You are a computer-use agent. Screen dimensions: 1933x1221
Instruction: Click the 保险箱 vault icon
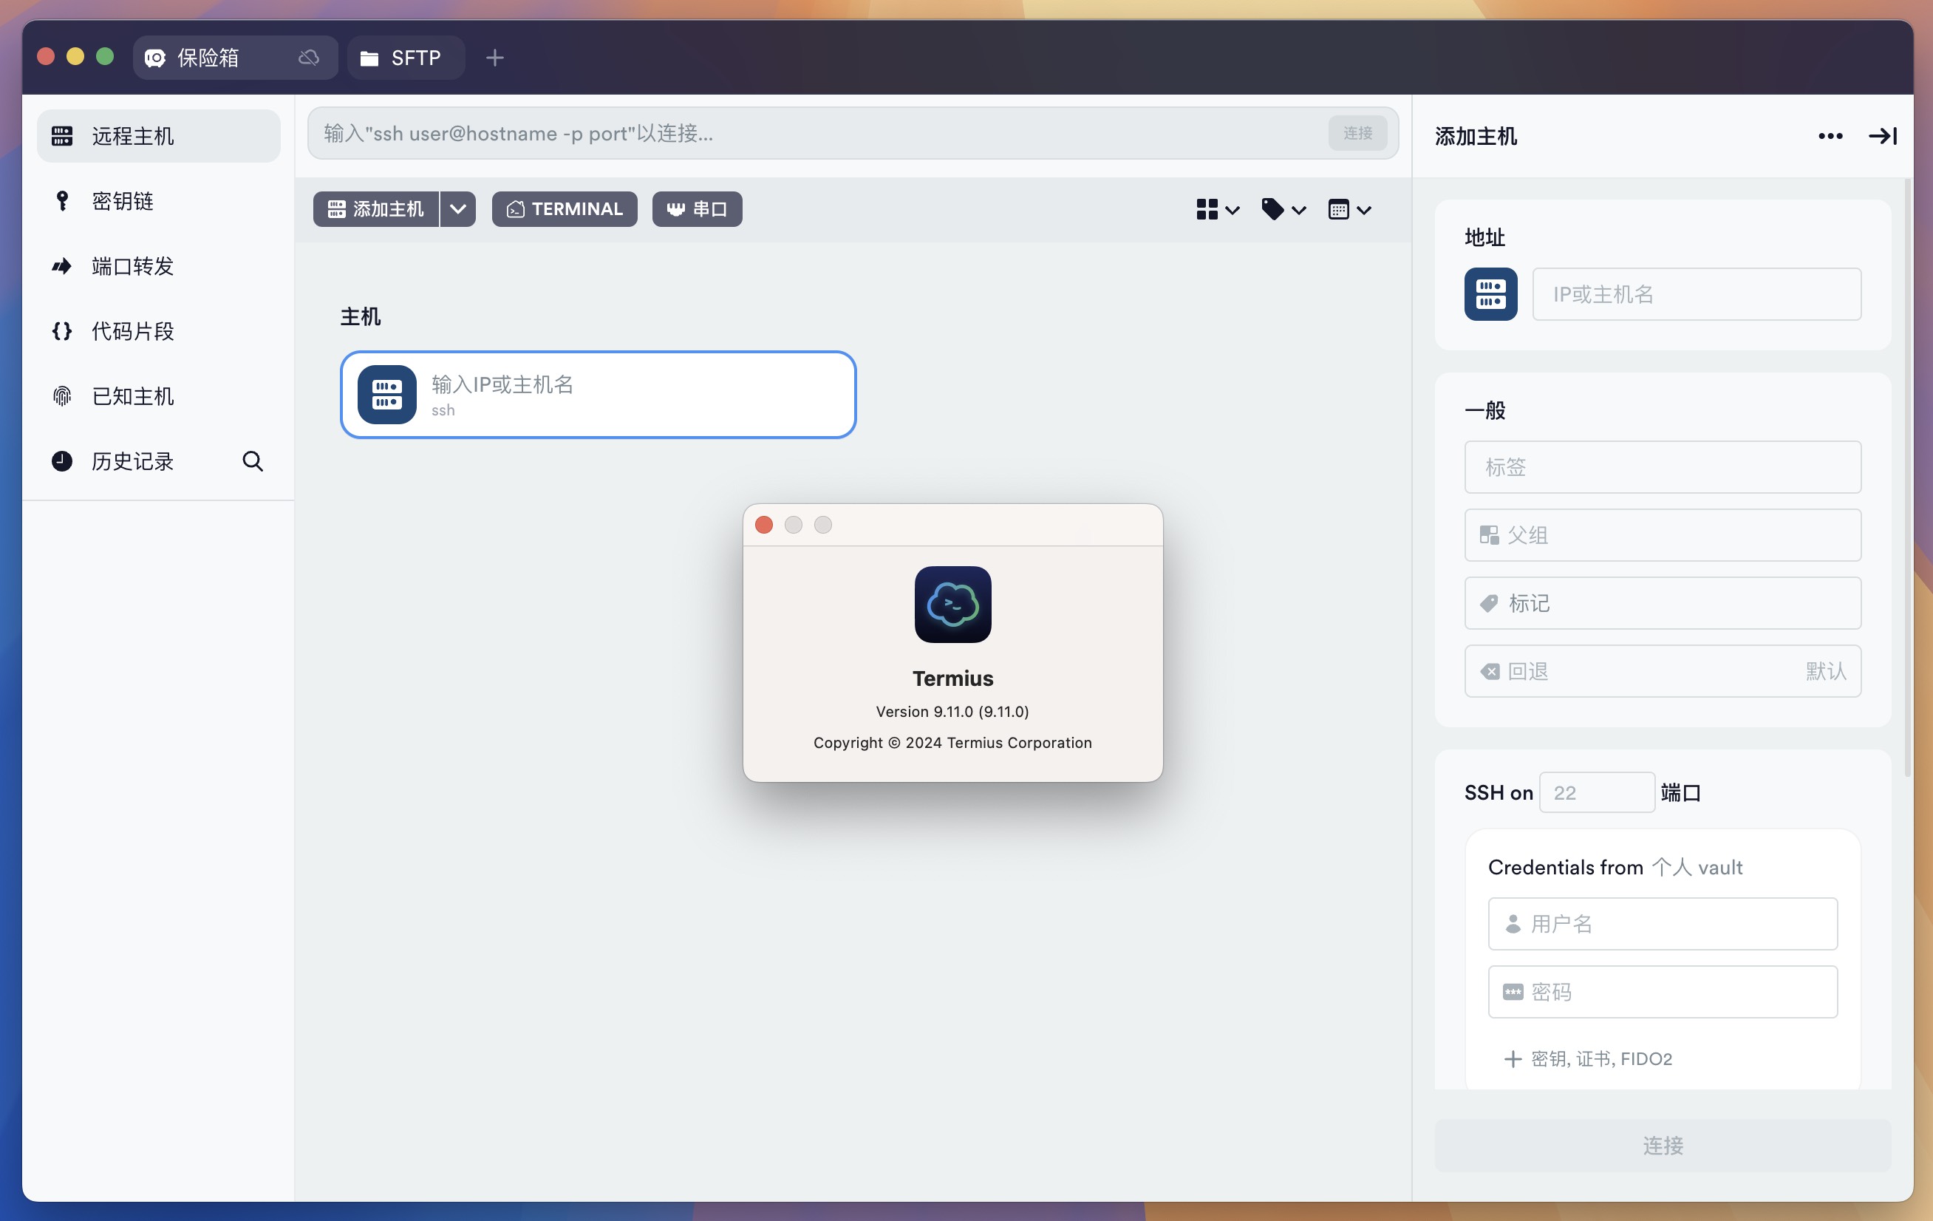pyautogui.click(x=151, y=58)
